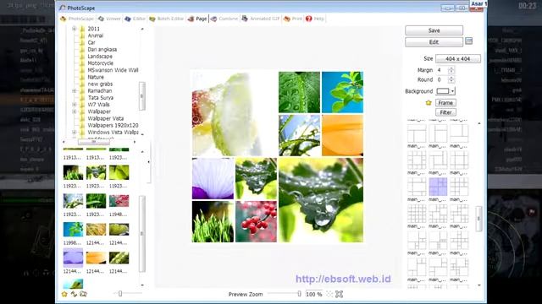Click the Edit button
The height and width of the screenshot is (304, 542).
434,42
